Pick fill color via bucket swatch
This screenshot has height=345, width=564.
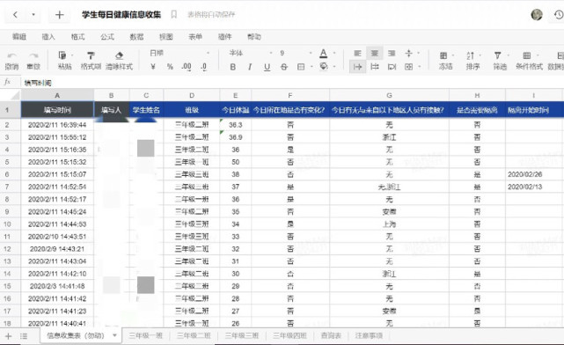(x=324, y=67)
